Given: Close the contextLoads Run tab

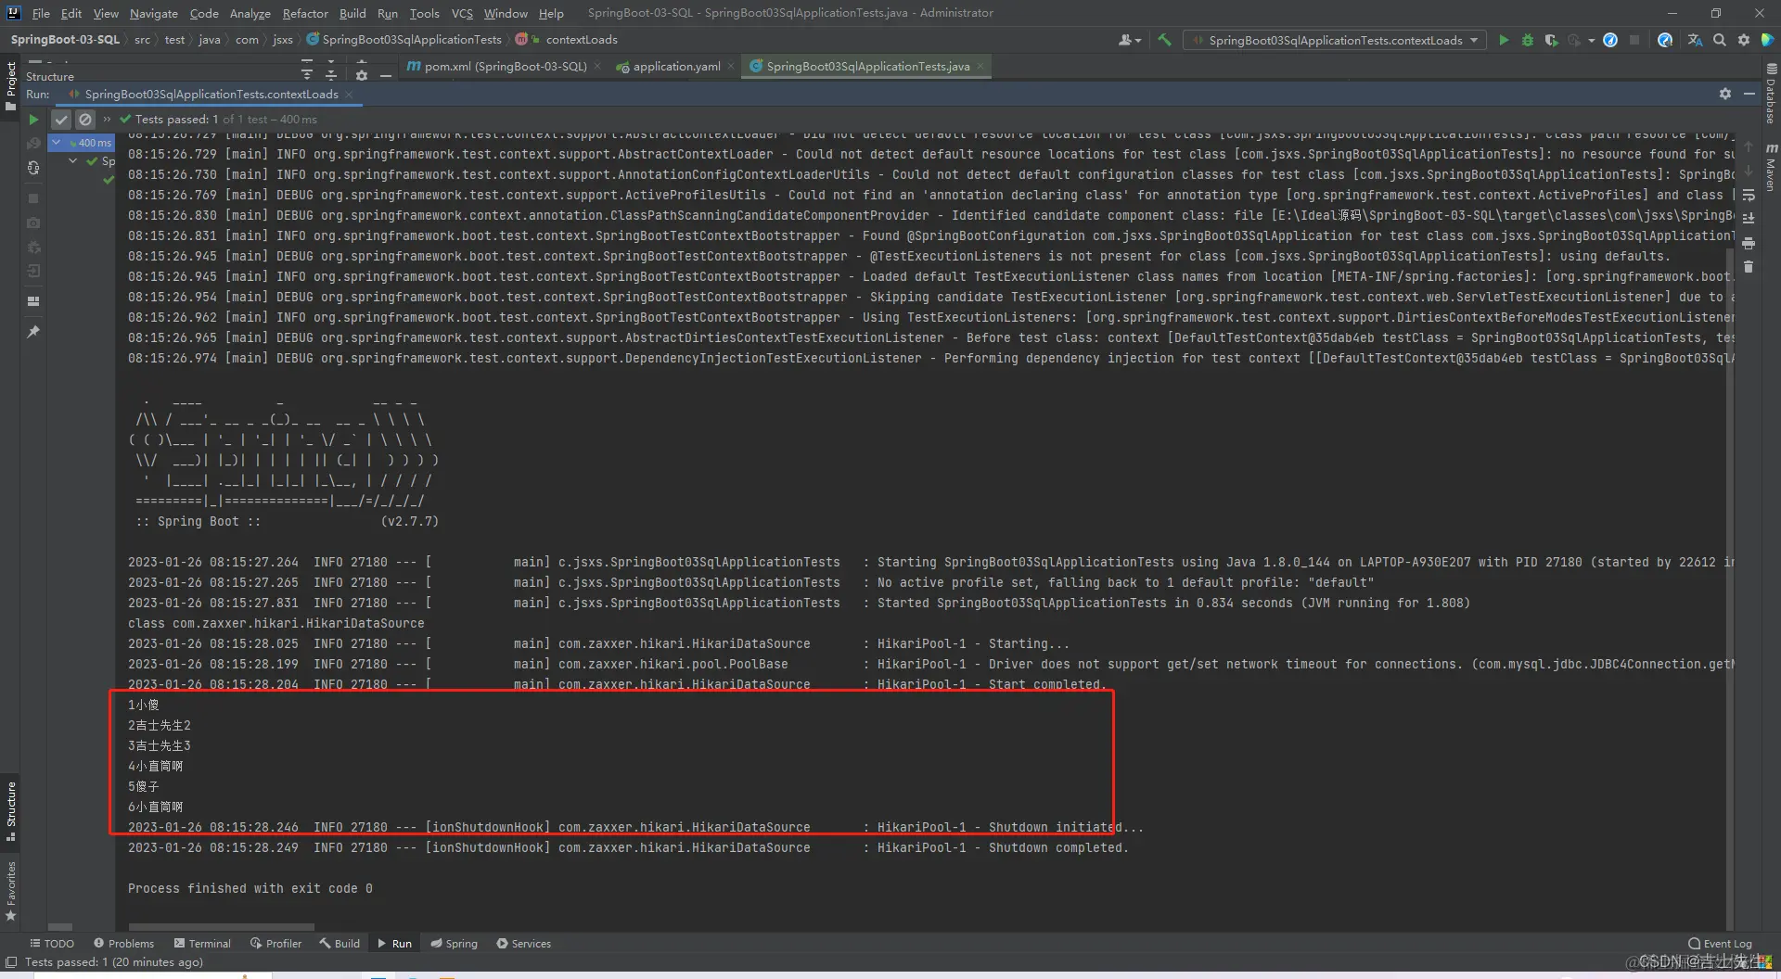Looking at the screenshot, I should [x=349, y=95].
